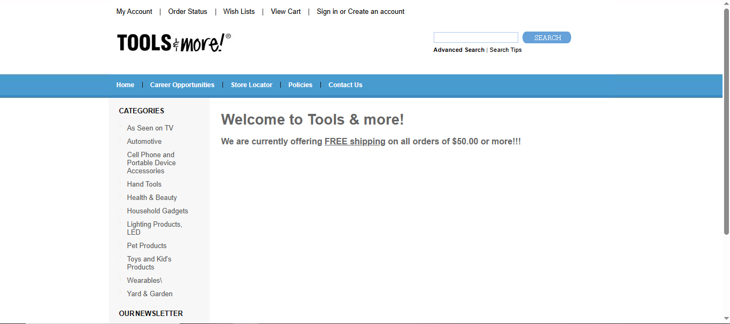Click Create an account link

click(376, 11)
